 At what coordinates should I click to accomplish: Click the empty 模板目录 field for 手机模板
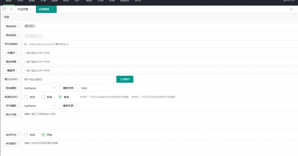[93, 106]
